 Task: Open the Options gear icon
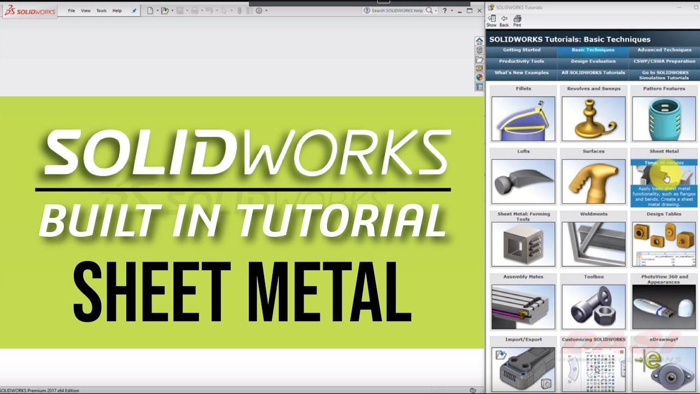259,10
